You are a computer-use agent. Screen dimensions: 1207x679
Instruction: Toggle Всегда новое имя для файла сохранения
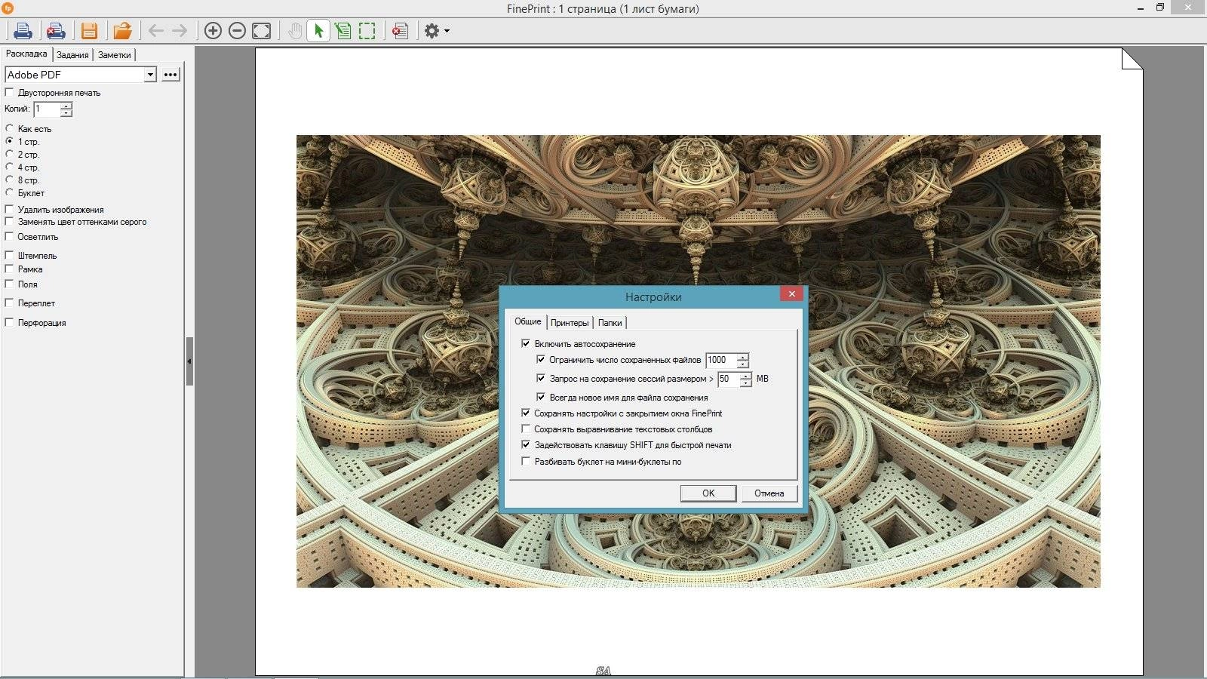point(541,397)
